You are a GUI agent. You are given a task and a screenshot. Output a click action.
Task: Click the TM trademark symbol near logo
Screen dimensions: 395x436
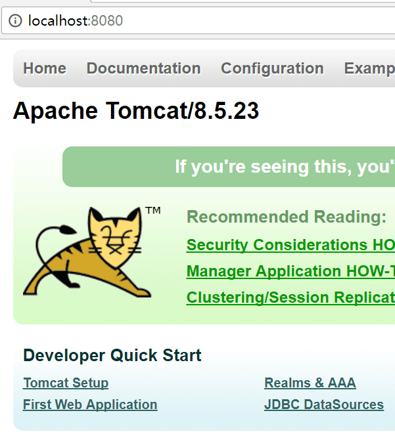(x=153, y=211)
